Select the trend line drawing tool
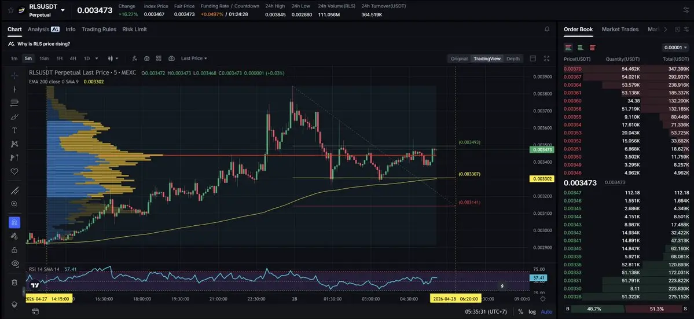The height and width of the screenshot is (319, 694). (14, 89)
